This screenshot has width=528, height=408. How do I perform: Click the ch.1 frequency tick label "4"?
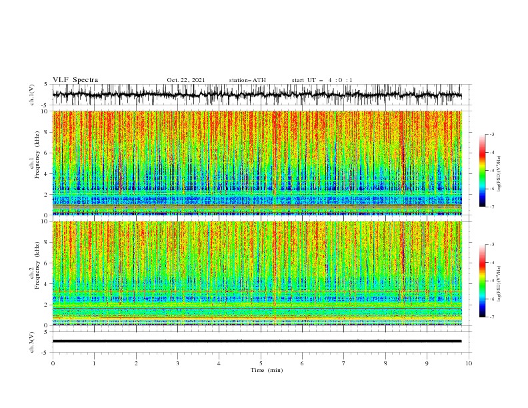click(47, 174)
